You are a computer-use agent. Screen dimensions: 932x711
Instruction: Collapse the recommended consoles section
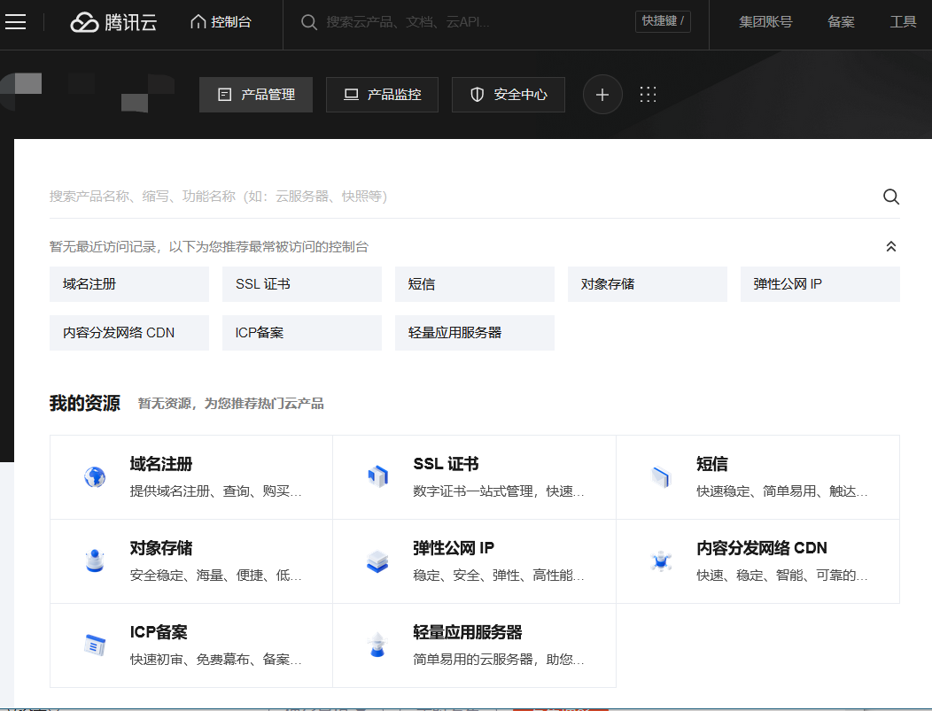point(891,246)
